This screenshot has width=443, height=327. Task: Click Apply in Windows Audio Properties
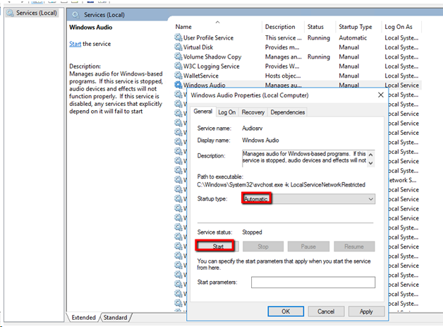pos(366,311)
